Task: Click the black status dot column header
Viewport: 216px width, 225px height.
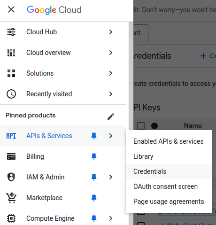Action: coord(154,126)
